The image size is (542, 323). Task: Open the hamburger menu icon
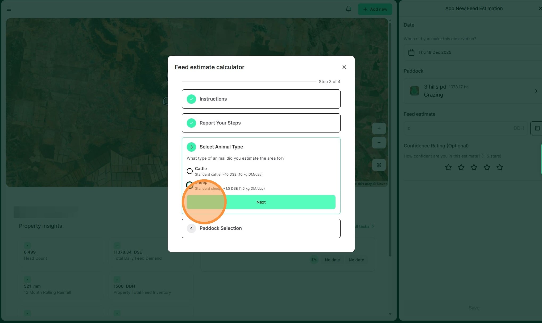(9, 9)
